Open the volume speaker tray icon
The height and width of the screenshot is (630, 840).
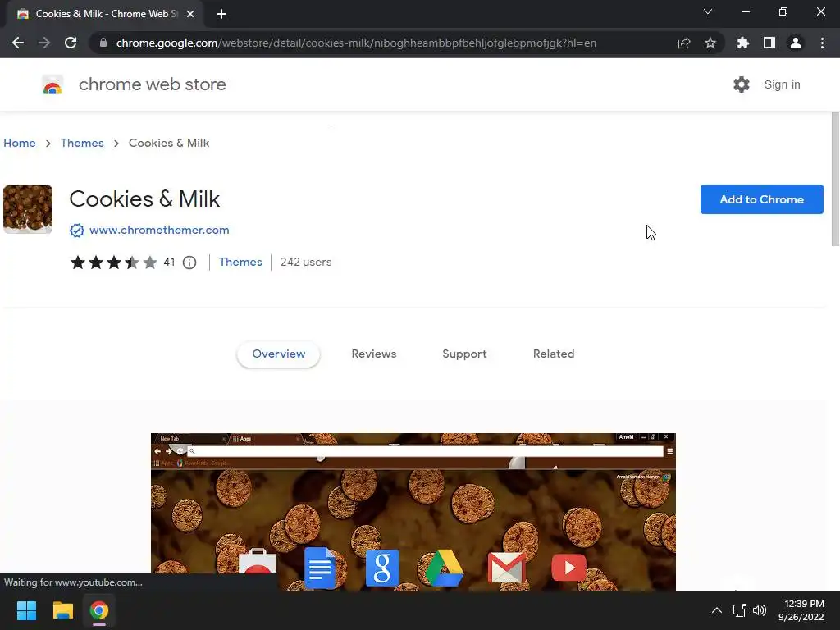pos(759,610)
